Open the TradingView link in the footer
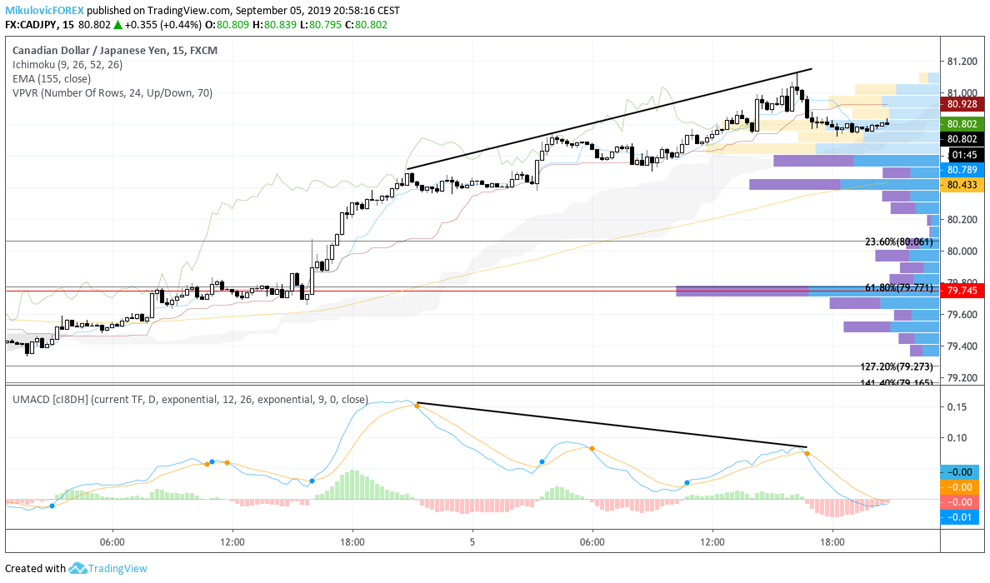Viewport: 990px width, 583px height. pyautogui.click(x=117, y=569)
